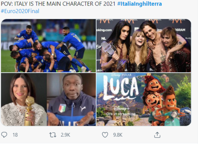Click the Italy crest on the blue jacket
Image resolution: width=198 pixels, height=144 pixels.
coord(62,108)
